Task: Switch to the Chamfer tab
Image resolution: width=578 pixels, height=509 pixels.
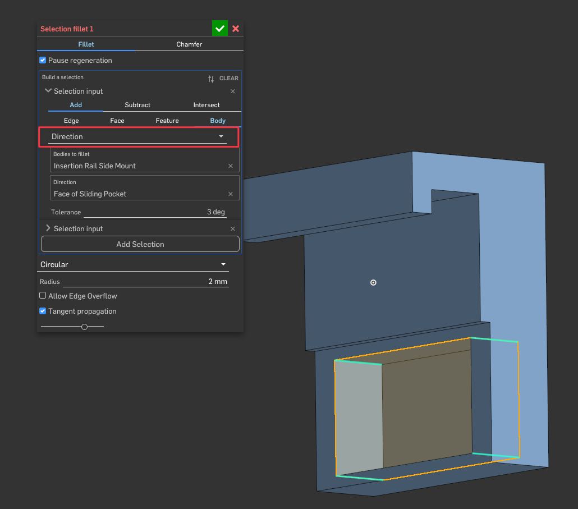Action: pyautogui.click(x=189, y=44)
